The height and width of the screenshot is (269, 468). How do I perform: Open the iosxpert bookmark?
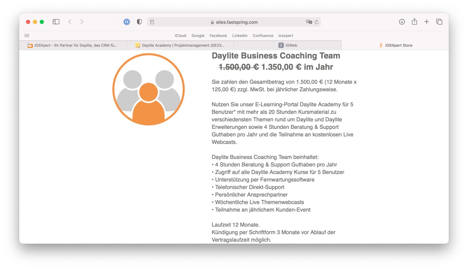286,36
